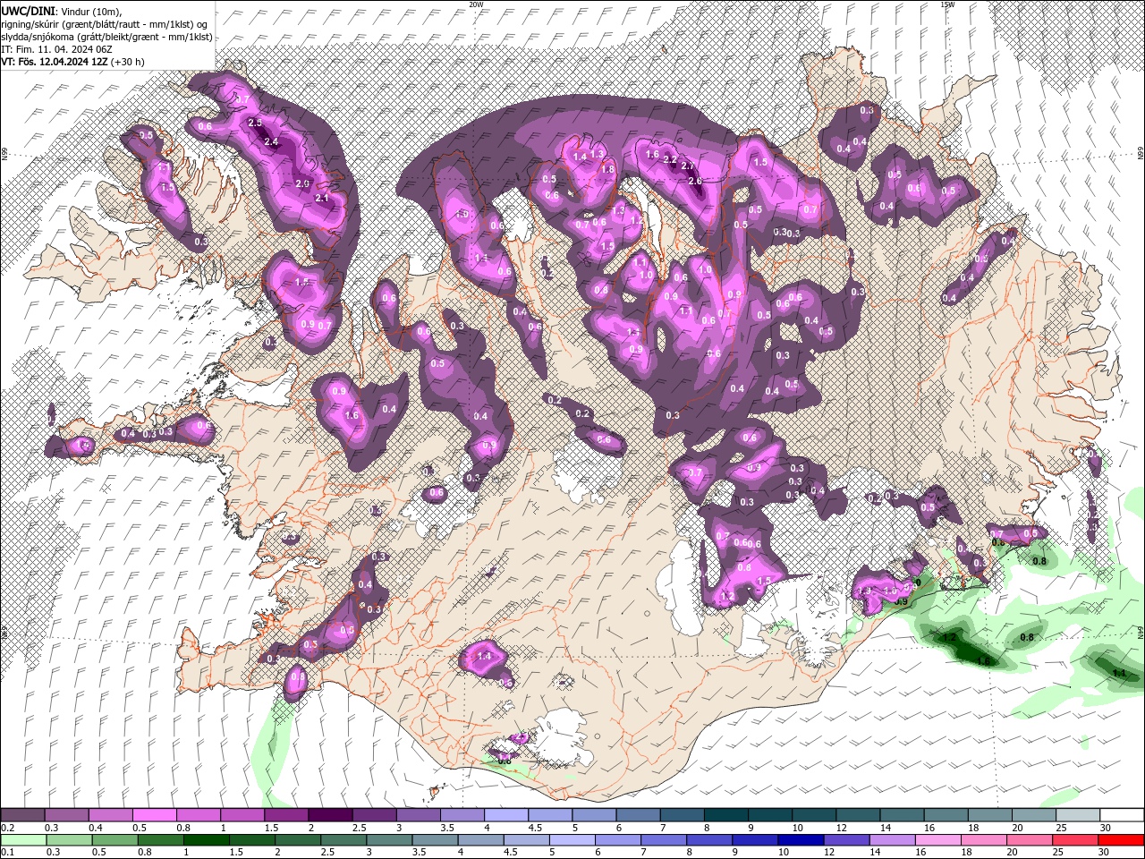Select the white 30 swatch in snow legend
The width and height of the screenshot is (1145, 859).
click(1122, 815)
